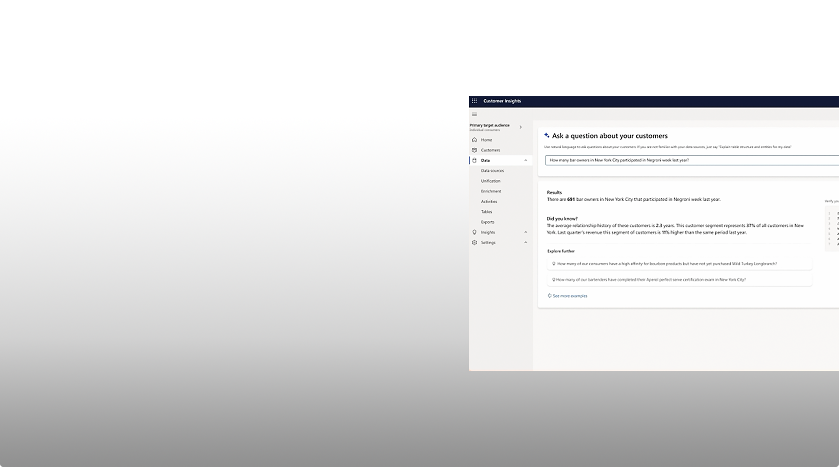Click the bold 2.3 years value
The height and width of the screenshot is (467, 839).
click(x=659, y=226)
